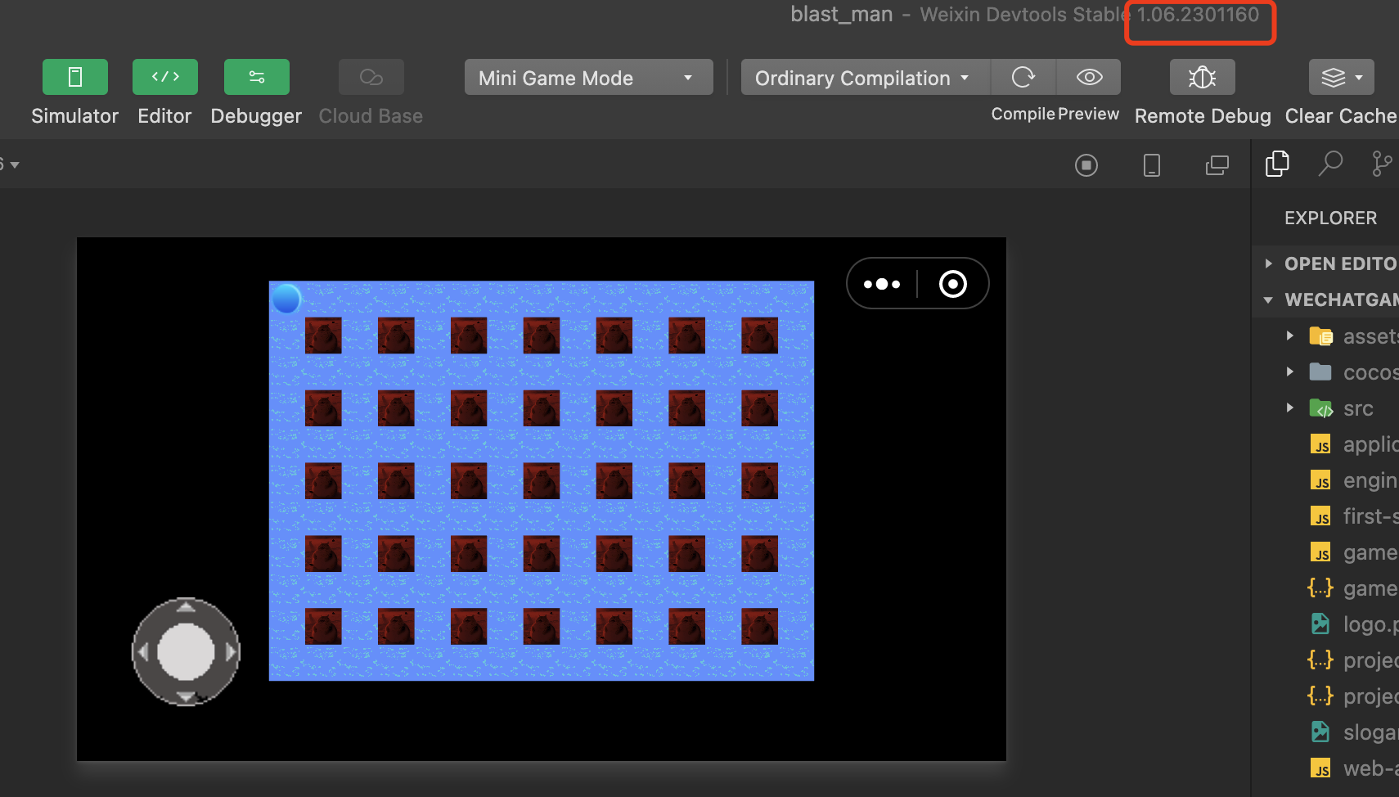Click the Preview eye icon
Image resolution: width=1399 pixels, height=797 pixels.
pos(1089,77)
